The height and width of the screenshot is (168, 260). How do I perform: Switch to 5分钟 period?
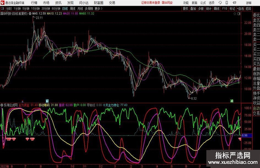(26, 9)
